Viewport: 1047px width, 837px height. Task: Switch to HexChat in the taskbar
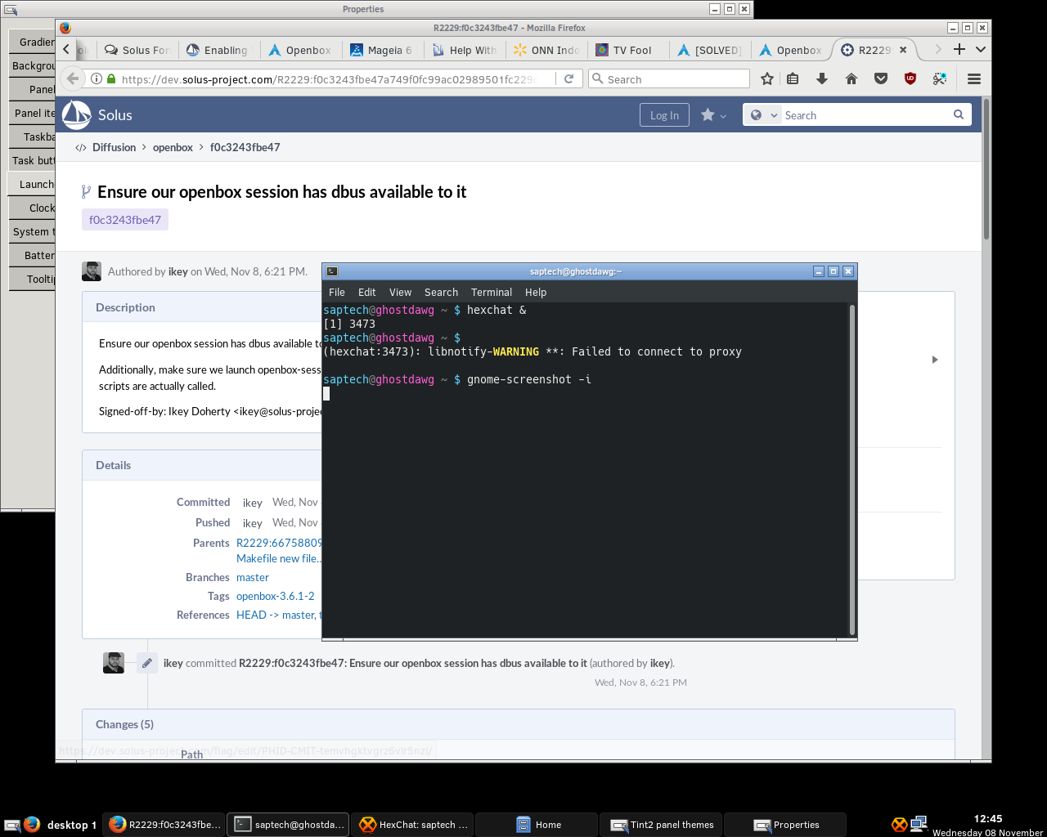(x=413, y=825)
